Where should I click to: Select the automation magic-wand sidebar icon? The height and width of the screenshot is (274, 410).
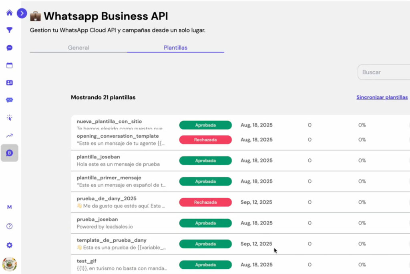coord(9,118)
